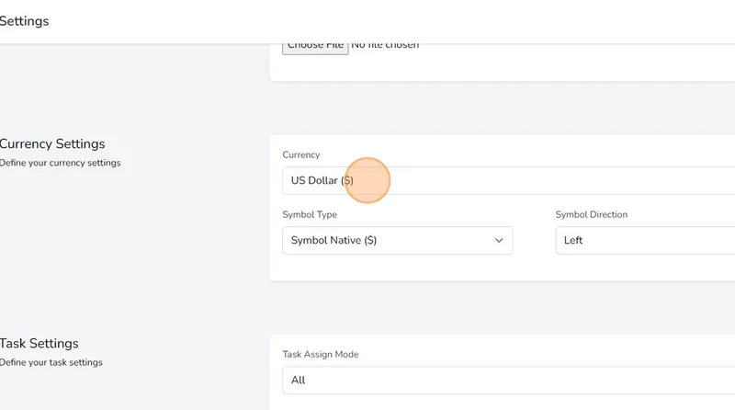
Task: Open the Currency dropdown showing US Dollar
Action: (x=505, y=181)
